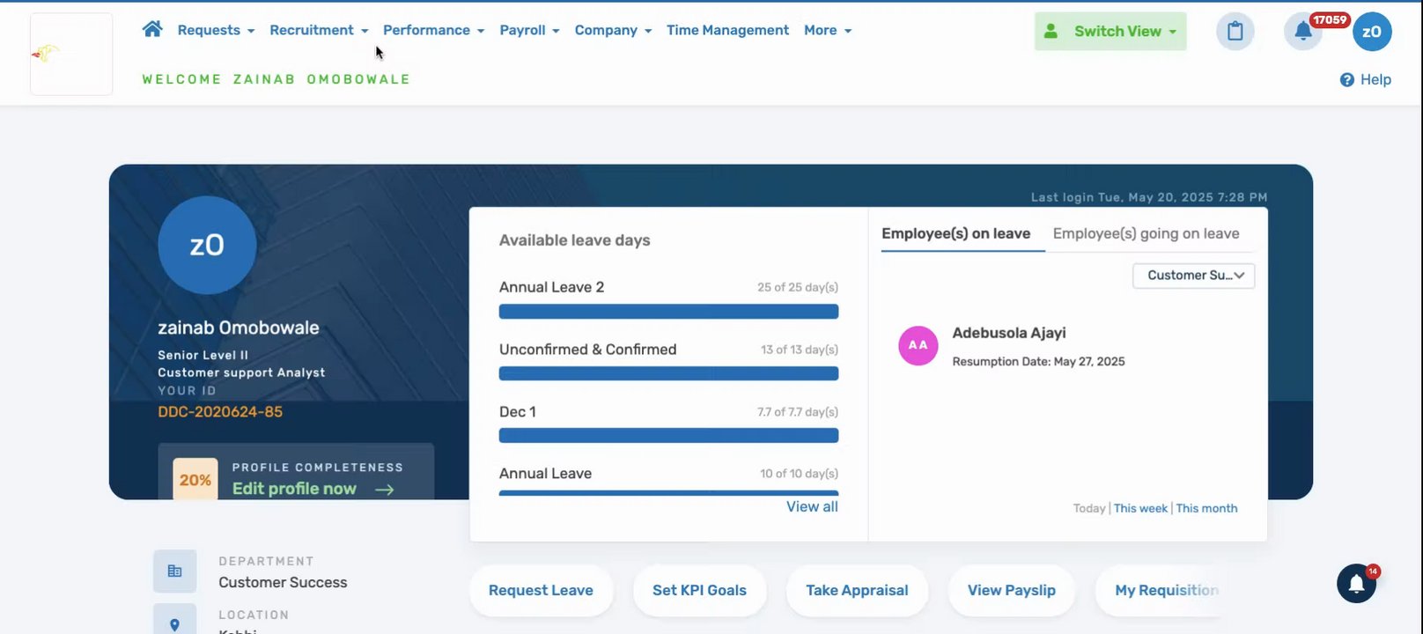Click the Resumption Date: May 27, 2025 text

click(1038, 362)
